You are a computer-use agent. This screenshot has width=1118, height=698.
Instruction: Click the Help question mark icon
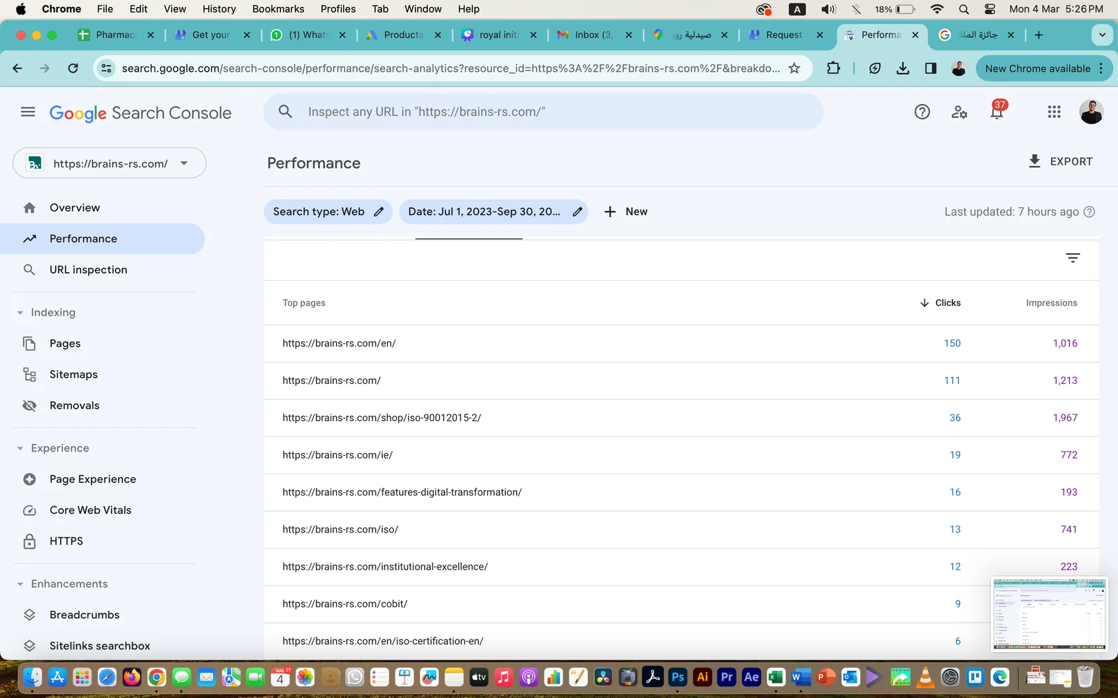922,112
